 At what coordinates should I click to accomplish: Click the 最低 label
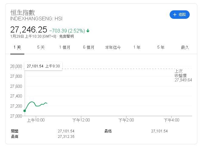tap(108, 131)
